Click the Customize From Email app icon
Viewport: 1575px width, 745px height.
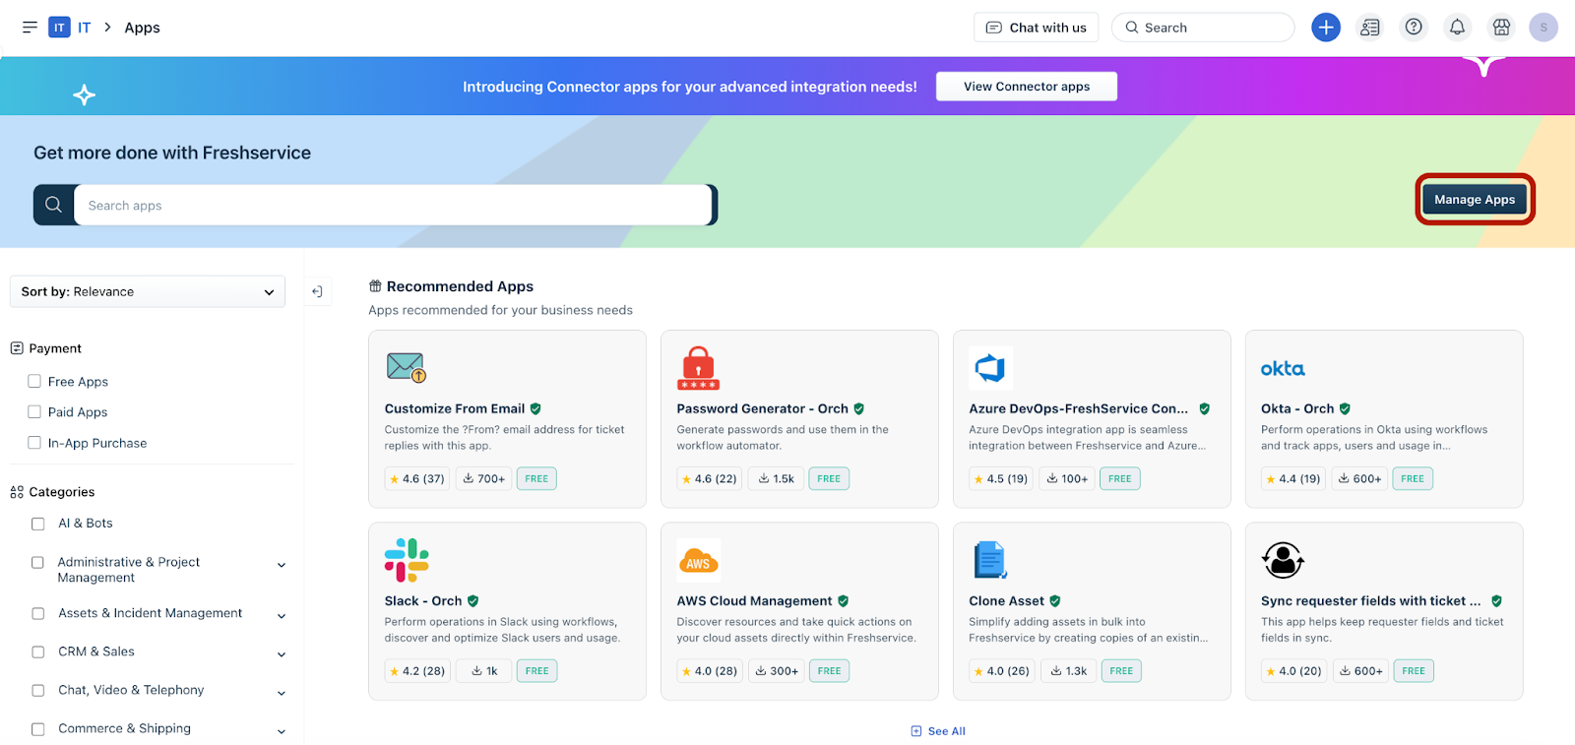pos(406,368)
